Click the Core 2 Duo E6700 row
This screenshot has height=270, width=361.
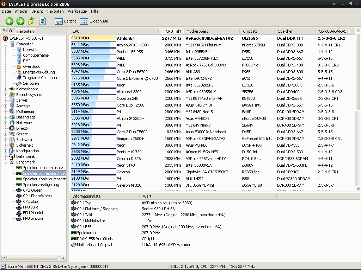[212, 72]
